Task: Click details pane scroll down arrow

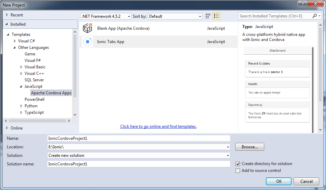Action: (321, 130)
